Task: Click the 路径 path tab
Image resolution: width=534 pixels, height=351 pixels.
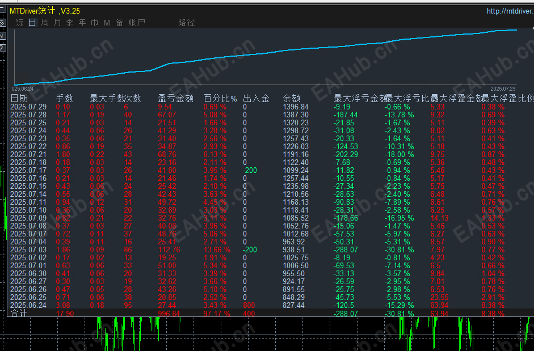Action: tap(187, 23)
